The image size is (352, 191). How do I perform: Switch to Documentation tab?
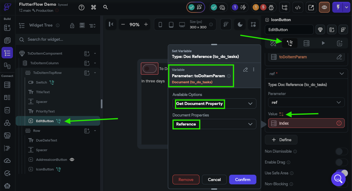(x=340, y=43)
